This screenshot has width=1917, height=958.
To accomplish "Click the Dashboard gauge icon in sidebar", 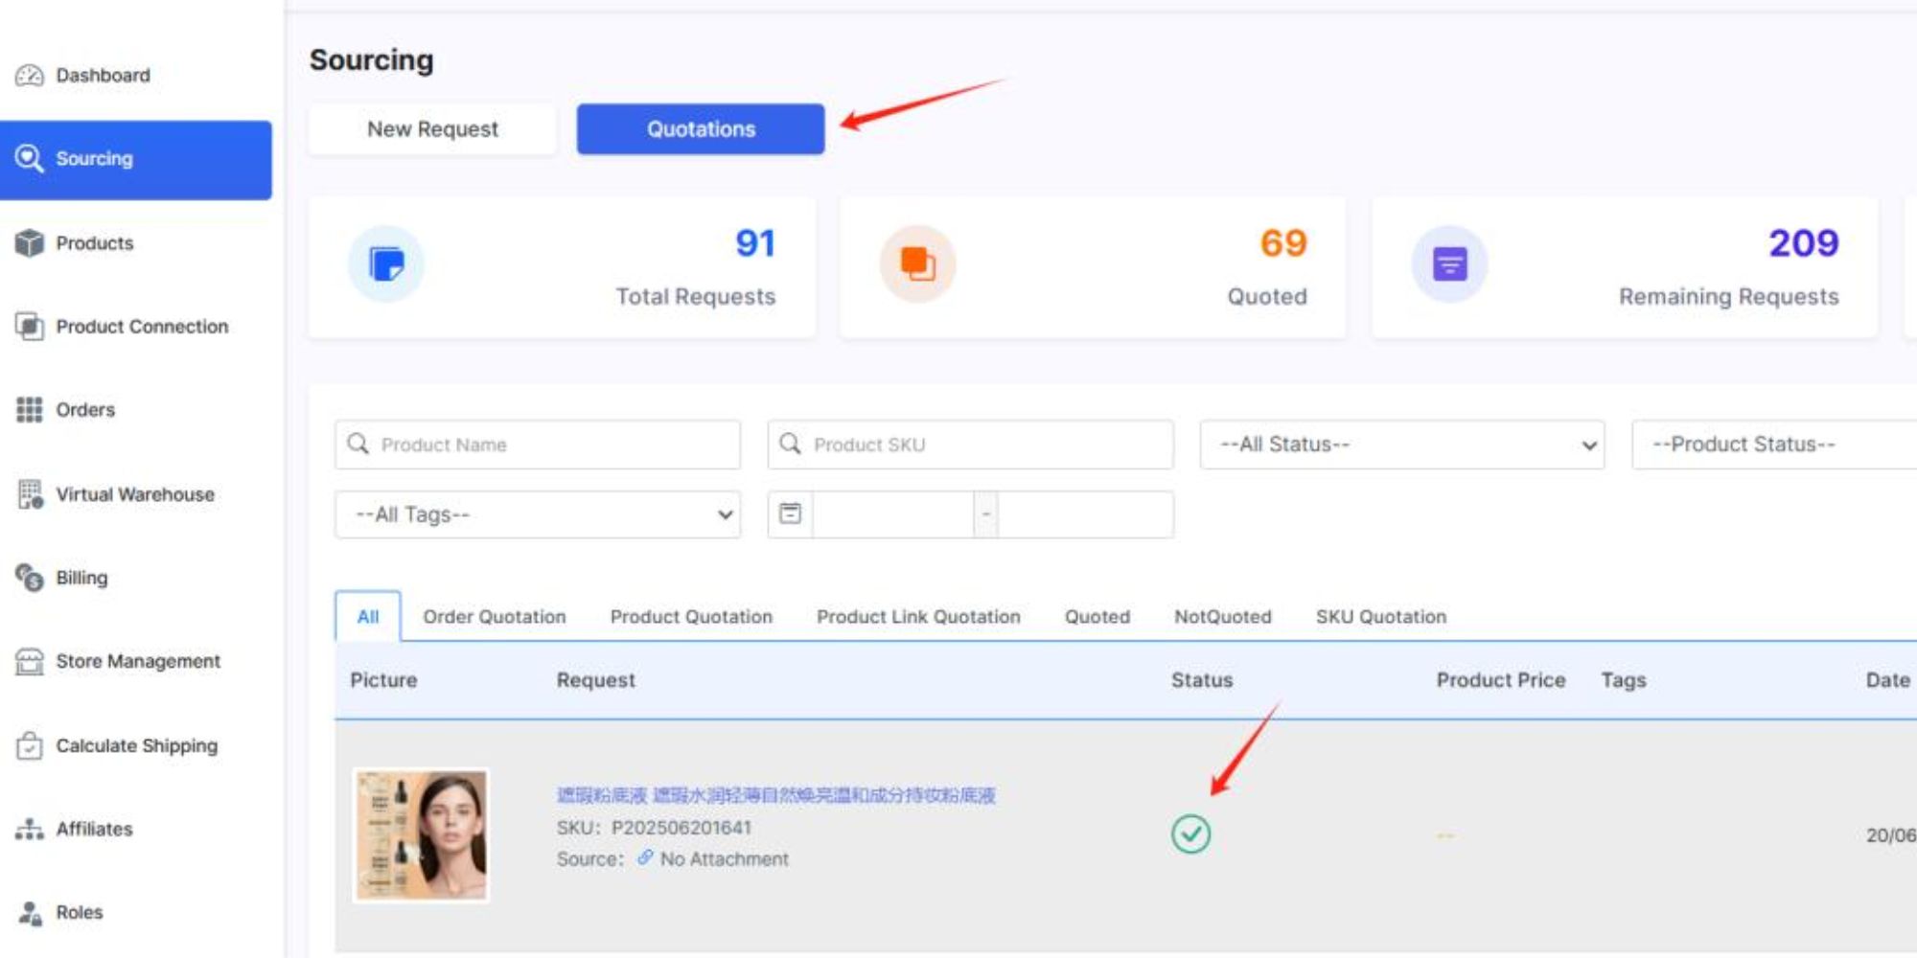I will [x=30, y=76].
